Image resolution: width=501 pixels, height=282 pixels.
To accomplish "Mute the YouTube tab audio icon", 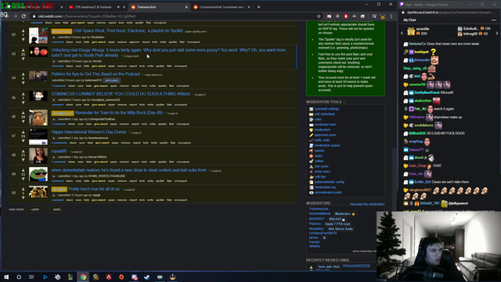I will pyautogui.click(x=118, y=7).
